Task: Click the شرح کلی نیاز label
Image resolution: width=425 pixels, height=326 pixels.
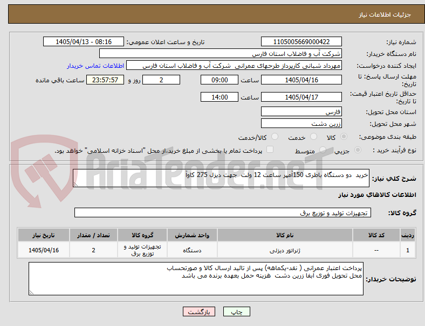Action: coord(394,179)
